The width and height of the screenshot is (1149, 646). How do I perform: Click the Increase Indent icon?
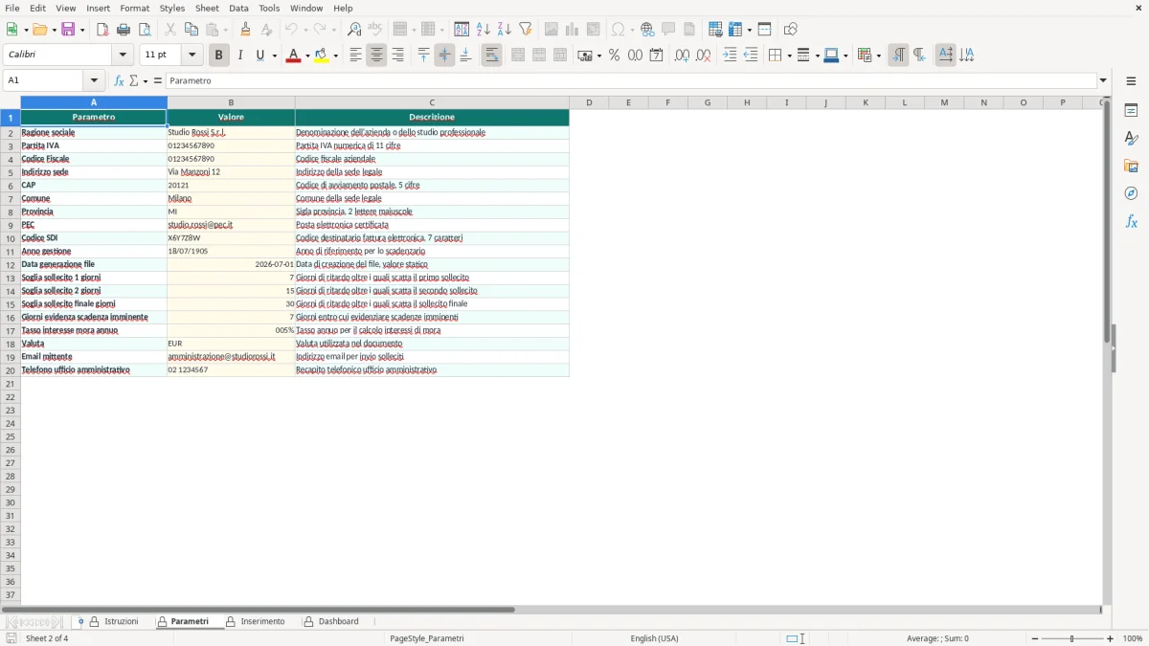(730, 56)
